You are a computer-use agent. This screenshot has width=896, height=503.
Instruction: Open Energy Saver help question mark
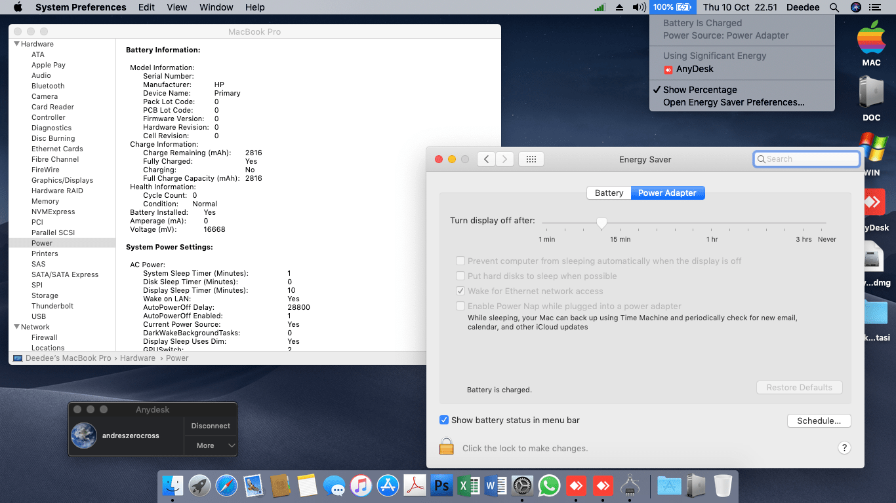pos(844,448)
